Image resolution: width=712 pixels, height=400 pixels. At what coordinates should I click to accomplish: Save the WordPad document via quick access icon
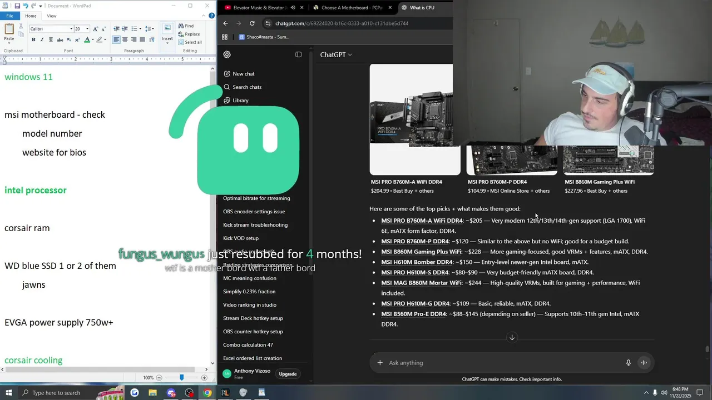pos(18,6)
